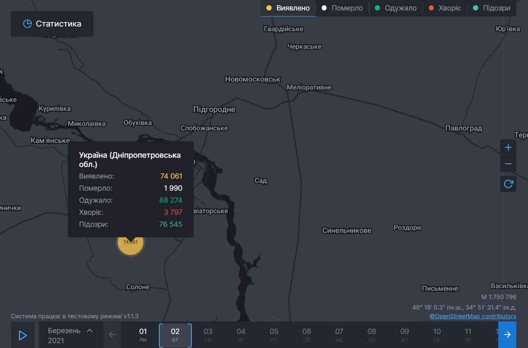Select date 01 пн on the timeline
The width and height of the screenshot is (528, 348).
(x=143, y=335)
